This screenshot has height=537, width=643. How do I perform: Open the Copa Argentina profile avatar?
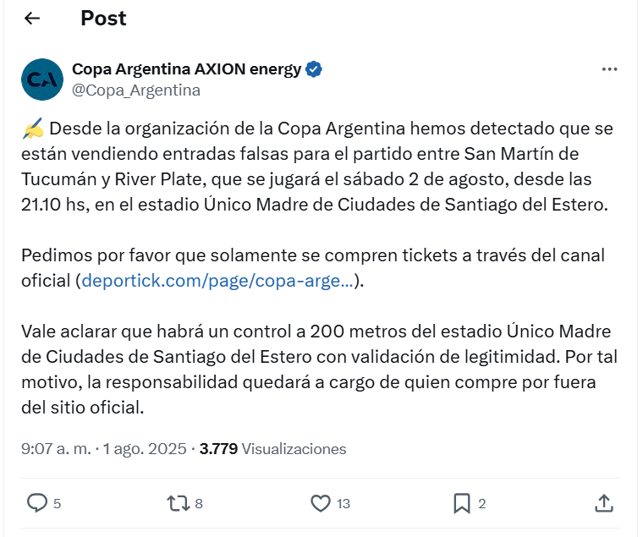pyautogui.click(x=41, y=79)
